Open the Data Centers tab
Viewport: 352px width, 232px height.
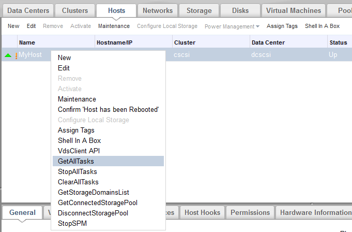tap(28, 10)
